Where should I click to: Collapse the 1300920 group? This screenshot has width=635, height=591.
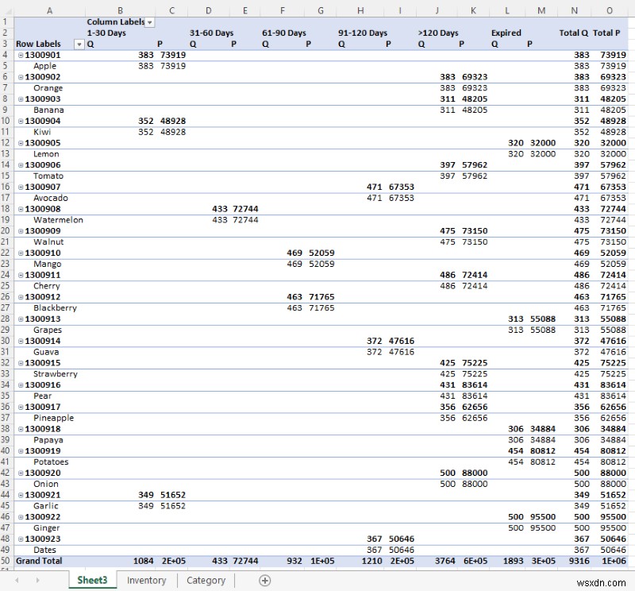[21, 473]
